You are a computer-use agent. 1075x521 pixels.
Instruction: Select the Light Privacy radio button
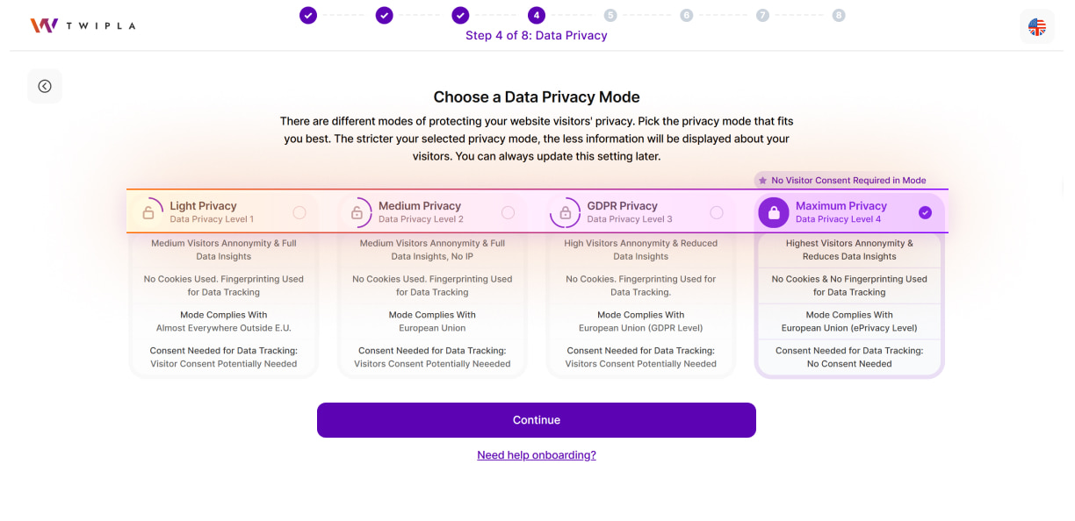pos(299,211)
